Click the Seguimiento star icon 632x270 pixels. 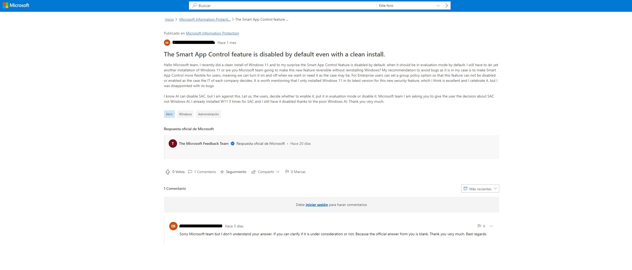(222, 172)
